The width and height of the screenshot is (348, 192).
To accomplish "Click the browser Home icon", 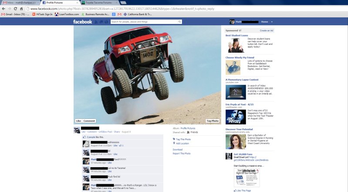I will click(21, 9).
